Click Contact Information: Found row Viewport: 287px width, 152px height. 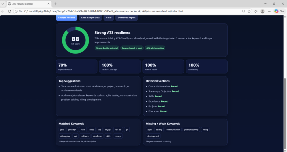163,86
